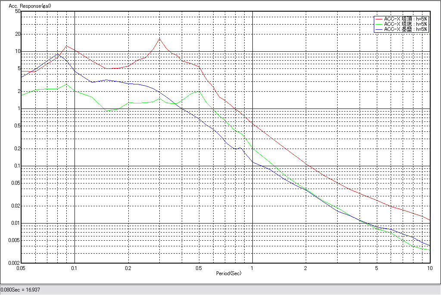The image size is (441, 295).
Task: Click the Period(Sec) axis title
Action: click(228, 273)
